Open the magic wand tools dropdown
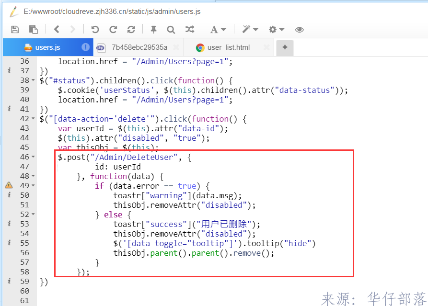 (x=250, y=30)
